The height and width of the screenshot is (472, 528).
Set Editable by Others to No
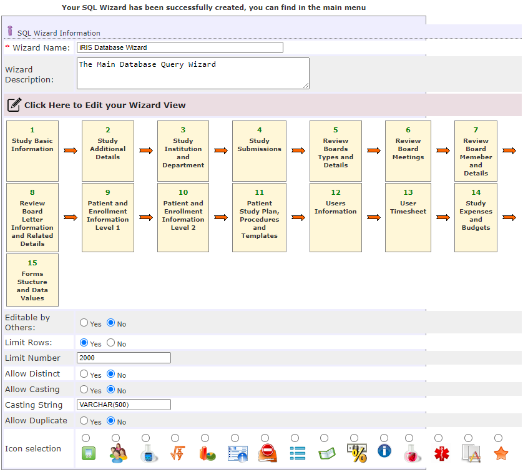[111, 323]
